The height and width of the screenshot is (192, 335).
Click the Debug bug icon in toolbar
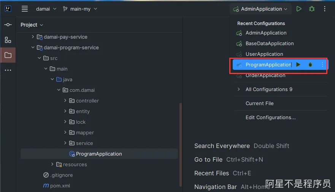[312, 9]
